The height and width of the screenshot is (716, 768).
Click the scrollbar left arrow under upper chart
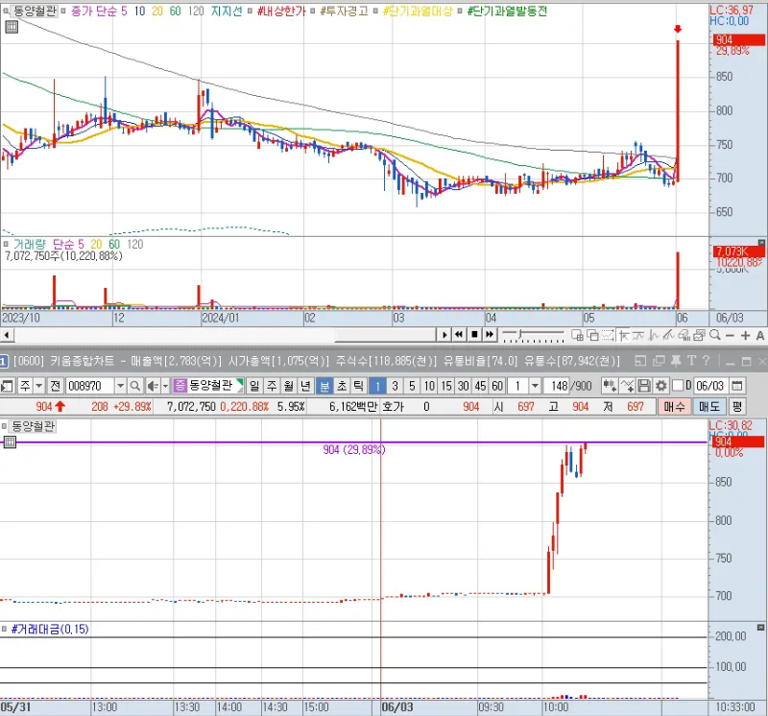(x=7, y=336)
